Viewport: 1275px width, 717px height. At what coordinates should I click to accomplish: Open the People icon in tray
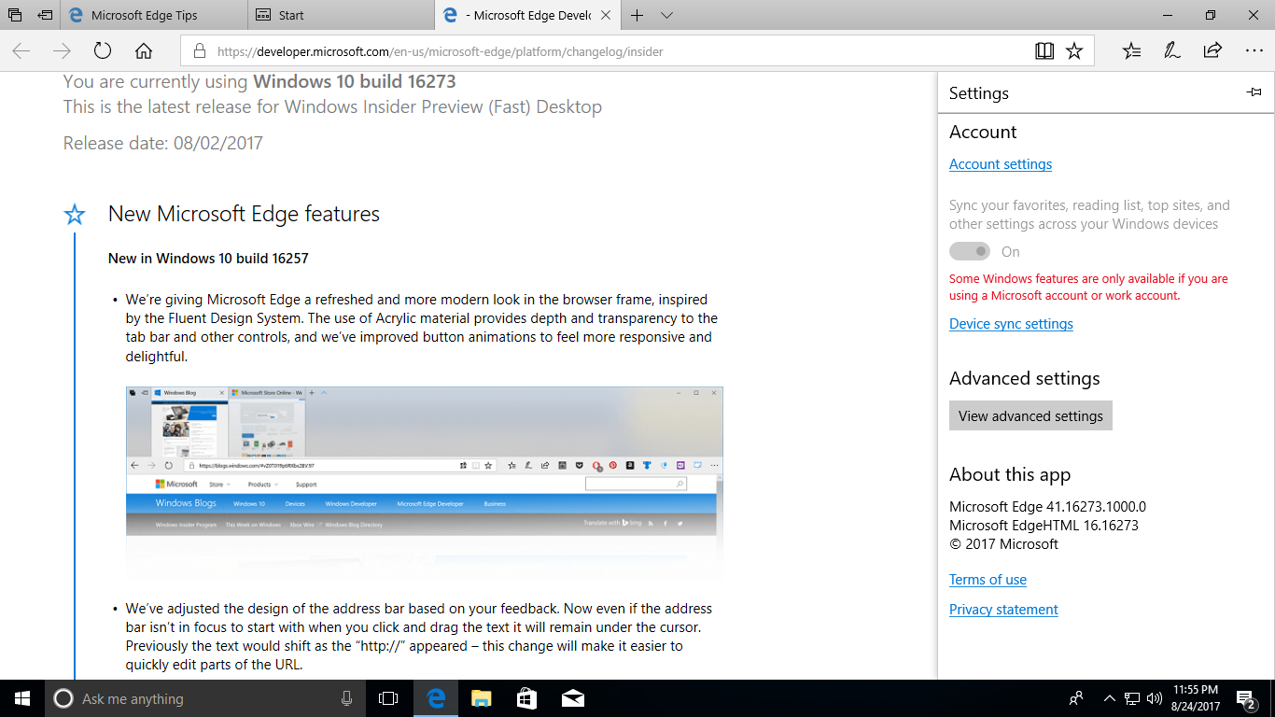tap(1076, 698)
